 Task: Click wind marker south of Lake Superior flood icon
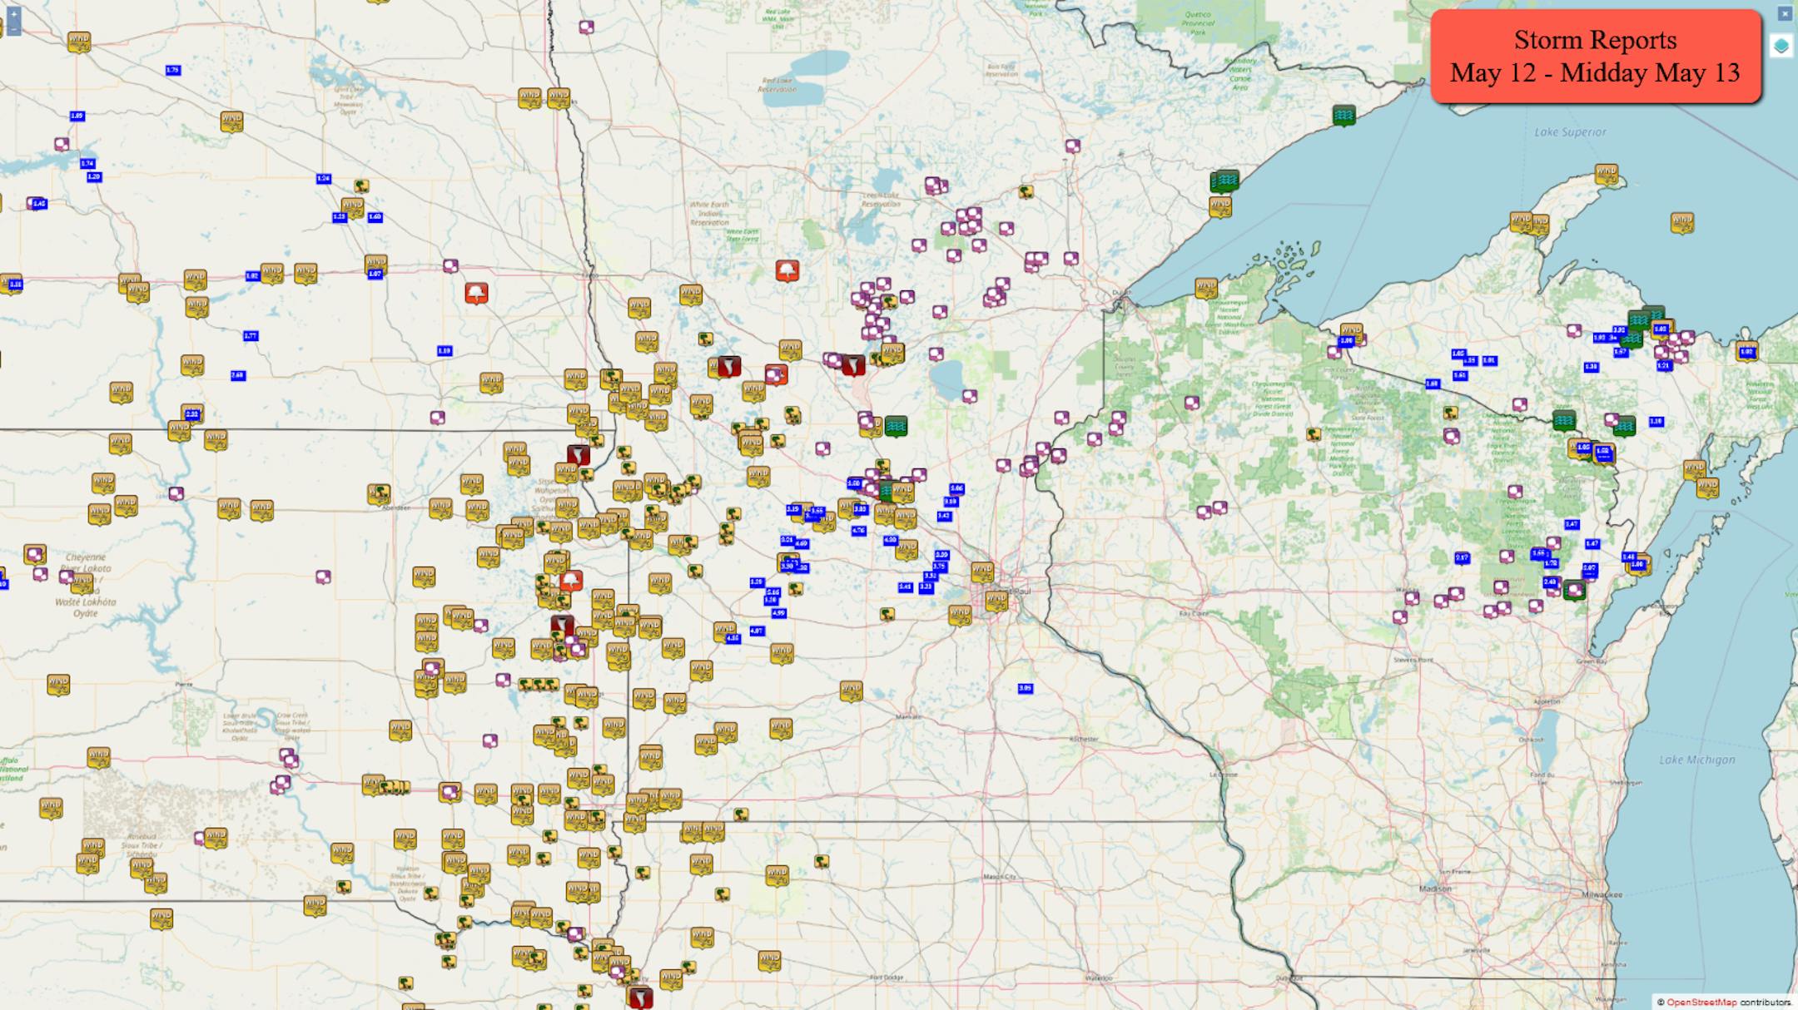click(x=1220, y=205)
